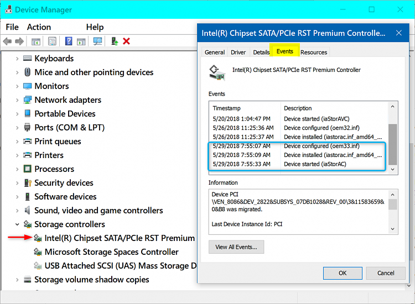Click the Keyboards category icon
The height and width of the screenshot is (304, 415).
click(x=27, y=58)
